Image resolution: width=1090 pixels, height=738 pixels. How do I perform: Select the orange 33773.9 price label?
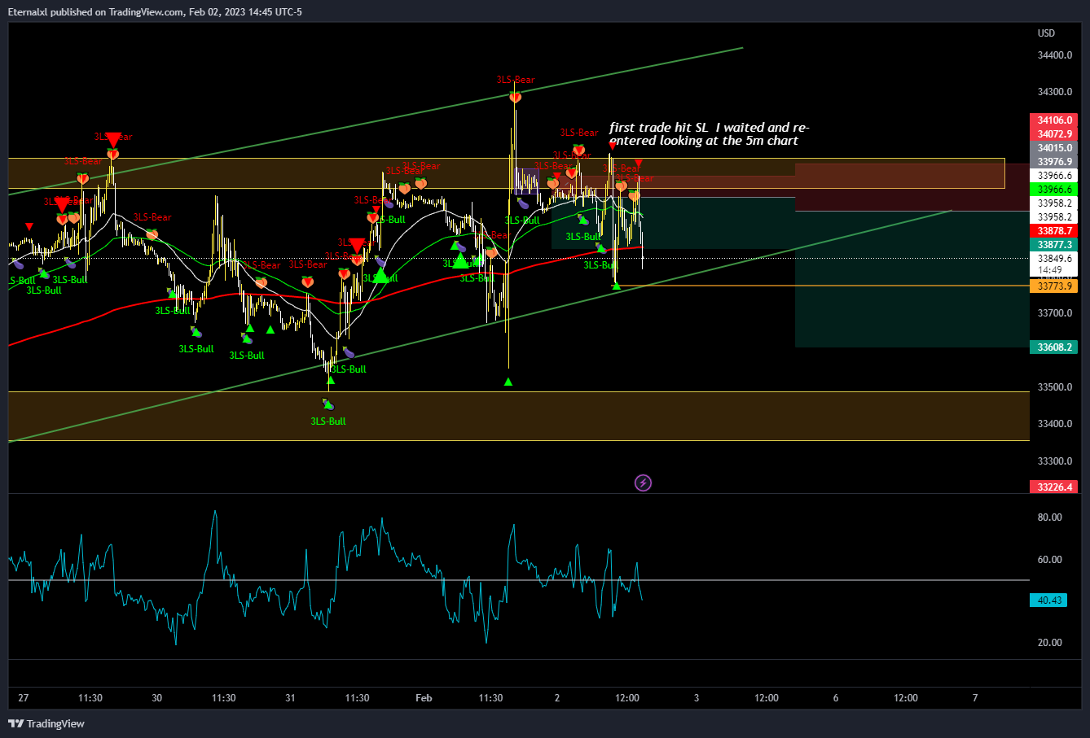[x=1054, y=286]
